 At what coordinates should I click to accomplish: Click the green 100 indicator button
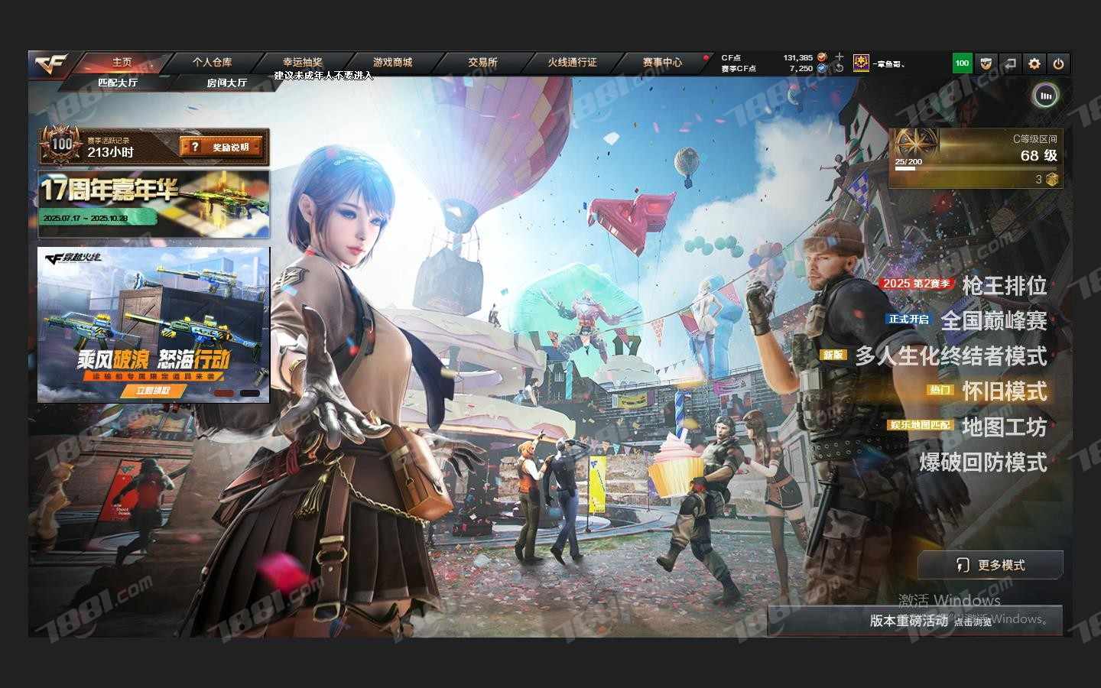click(963, 63)
